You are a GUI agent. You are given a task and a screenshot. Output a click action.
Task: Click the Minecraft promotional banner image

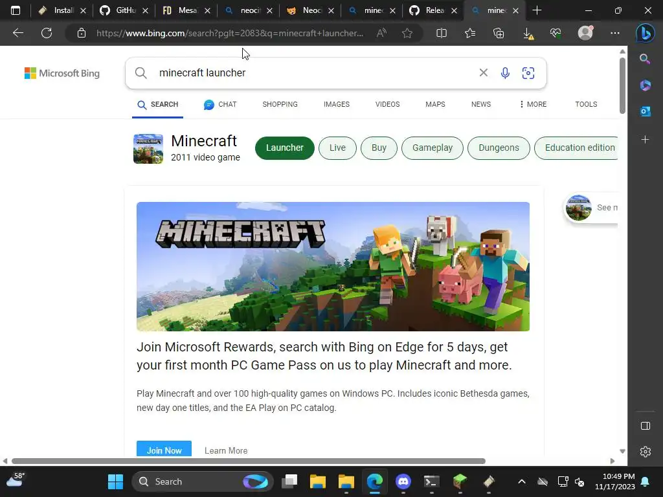coord(333,266)
